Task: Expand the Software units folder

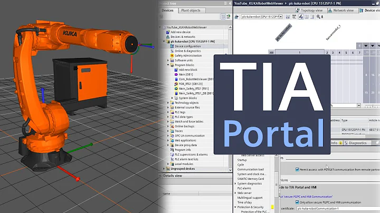Action: [168, 60]
